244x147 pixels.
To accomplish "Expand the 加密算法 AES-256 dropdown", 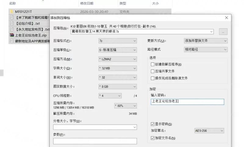I will click(209, 131).
